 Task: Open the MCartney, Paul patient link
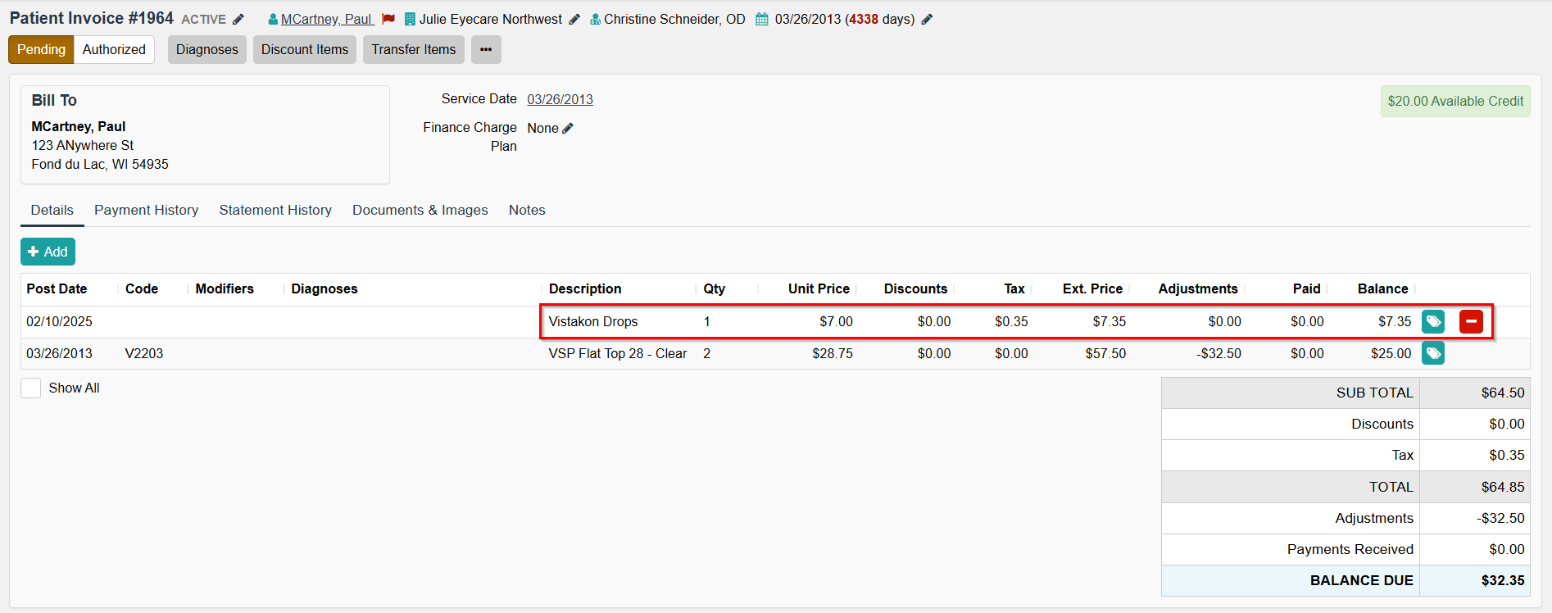[326, 19]
